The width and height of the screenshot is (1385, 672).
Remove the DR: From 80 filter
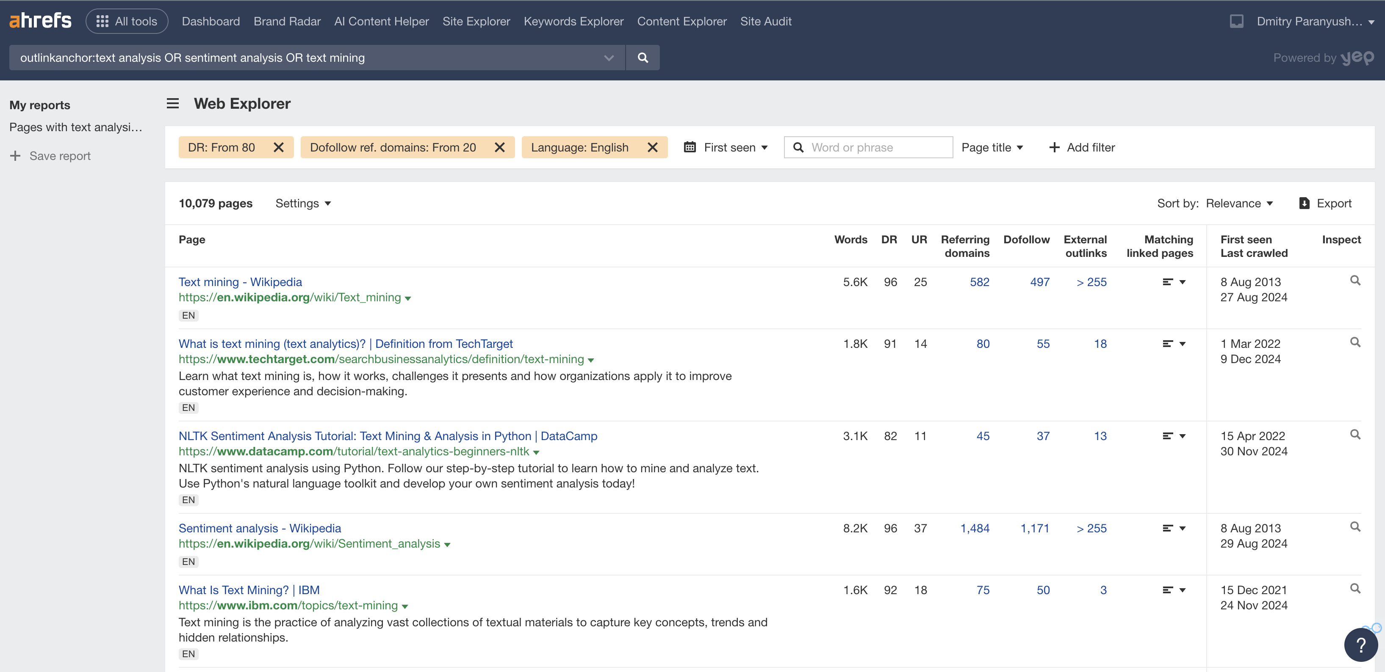[x=279, y=147]
